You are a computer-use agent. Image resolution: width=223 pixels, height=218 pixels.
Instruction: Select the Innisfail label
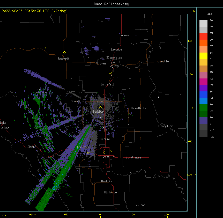coord(107,84)
